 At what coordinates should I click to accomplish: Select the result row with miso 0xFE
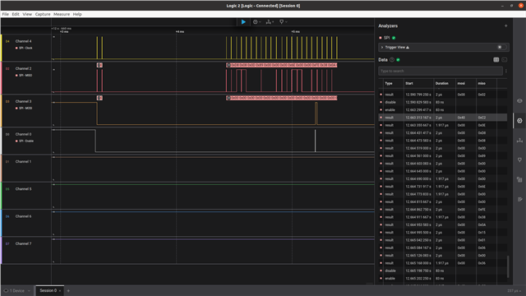pyautogui.click(x=443, y=210)
